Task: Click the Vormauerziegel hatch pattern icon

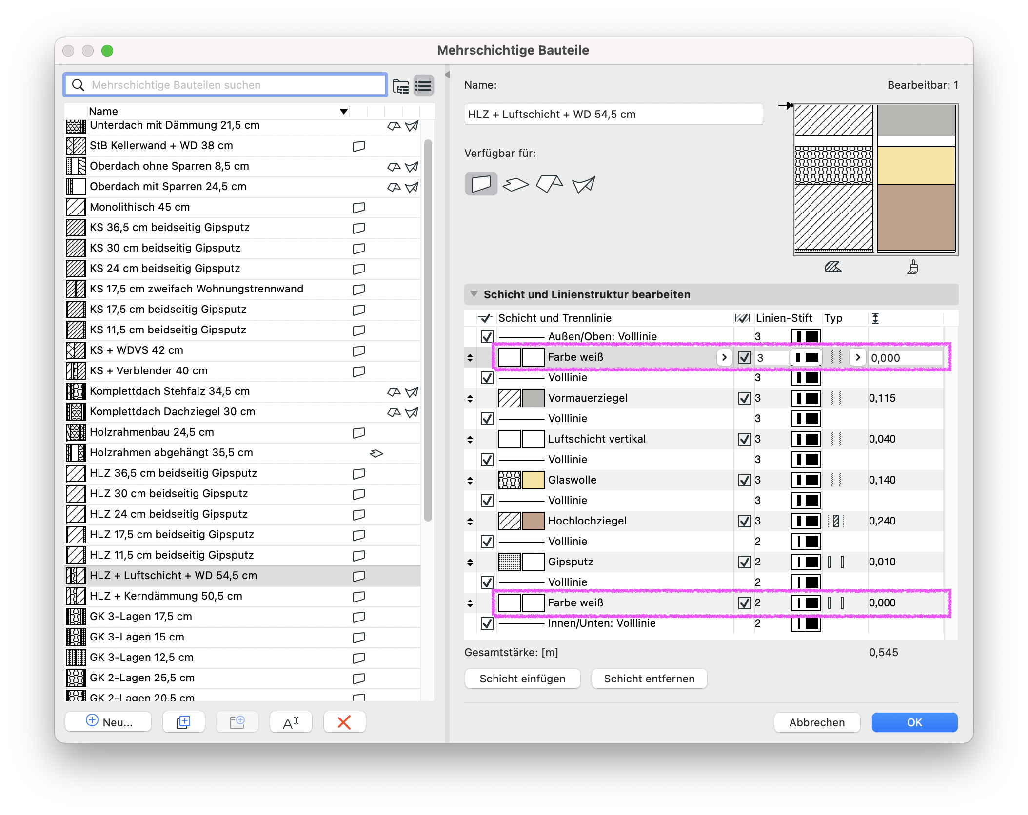Action: pyautogui.click(x=510, y=398)
